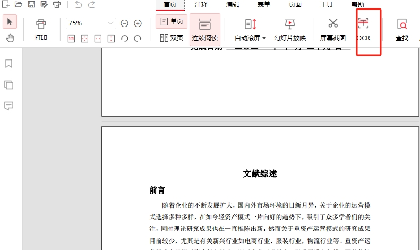Toggle continuous reading (连续阅读) mode
This screenshot has width=420, height=250.
(x=204, y=29)
